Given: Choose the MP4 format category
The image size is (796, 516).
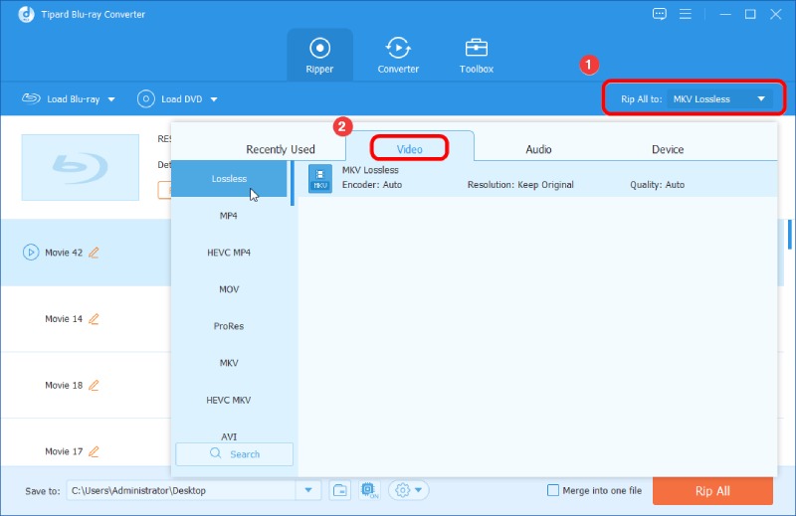Looking at the screenshot, I should tap(229, 216).
